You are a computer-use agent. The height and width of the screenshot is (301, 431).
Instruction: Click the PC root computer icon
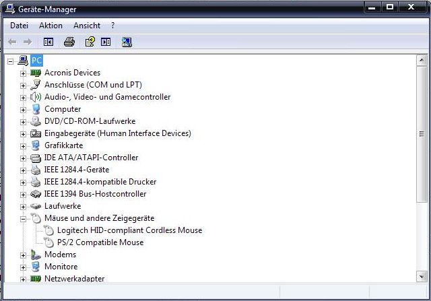23,61
